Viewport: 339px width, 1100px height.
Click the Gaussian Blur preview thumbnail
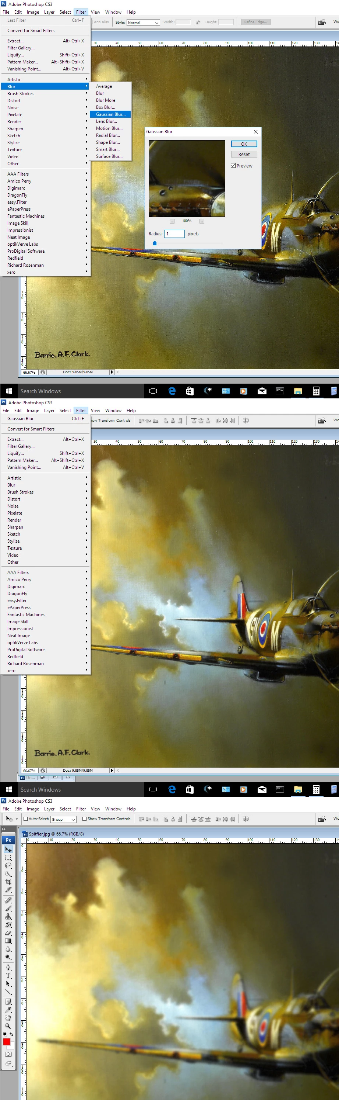pos(187,179)
